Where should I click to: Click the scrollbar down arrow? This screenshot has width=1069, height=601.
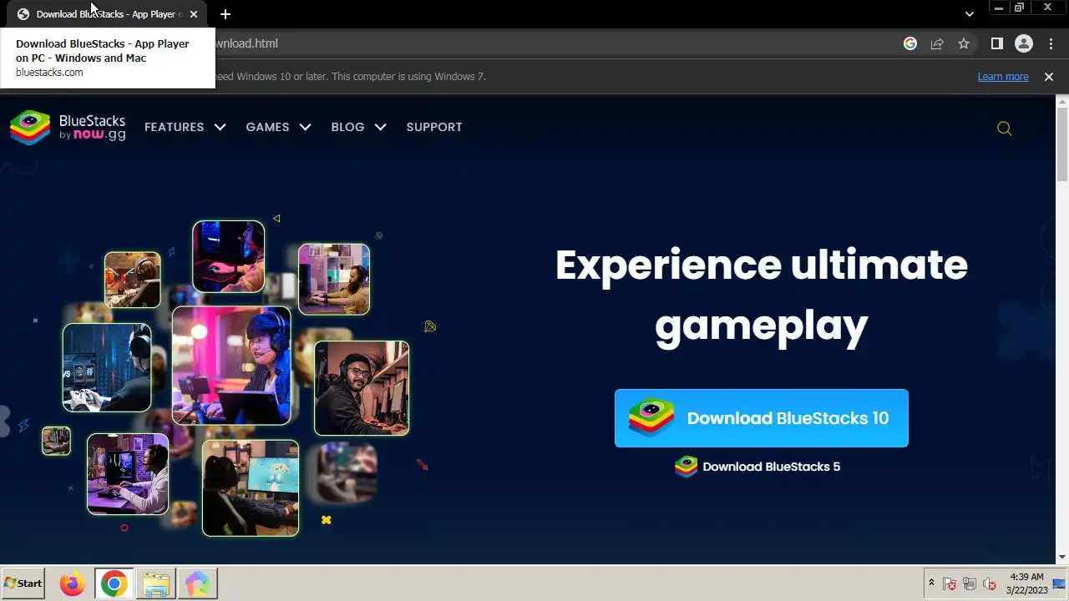coord(1062,557)
